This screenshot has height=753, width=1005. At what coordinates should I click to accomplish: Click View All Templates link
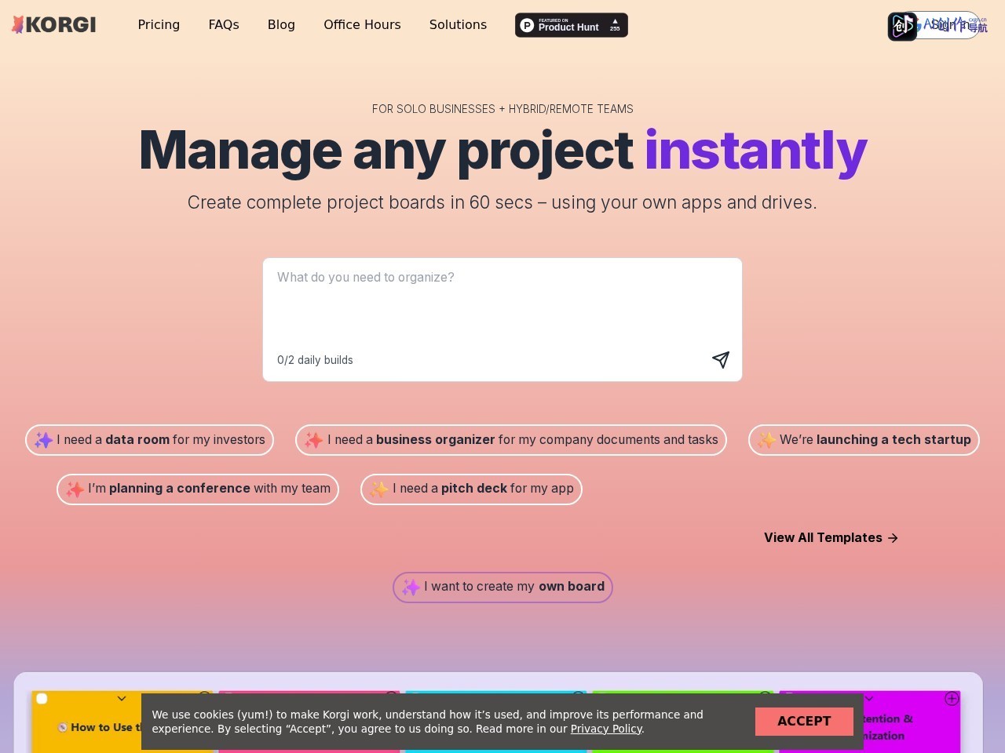click(x=831, y=538)
